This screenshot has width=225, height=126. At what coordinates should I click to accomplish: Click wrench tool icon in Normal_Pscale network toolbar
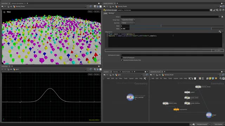(x=189, y=78)
